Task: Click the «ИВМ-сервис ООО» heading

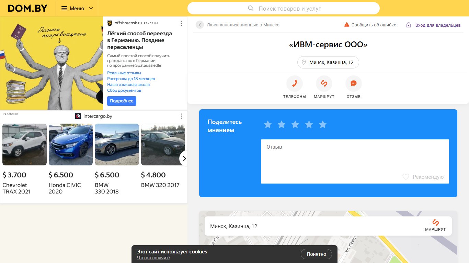Action: [x=328, y=45]
